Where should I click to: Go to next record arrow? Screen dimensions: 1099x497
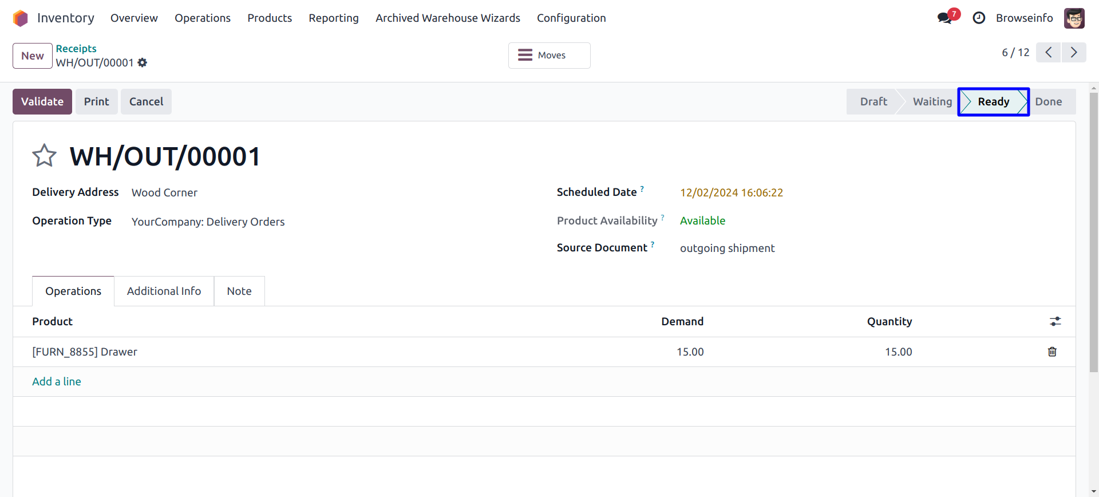coord(1074,53)
